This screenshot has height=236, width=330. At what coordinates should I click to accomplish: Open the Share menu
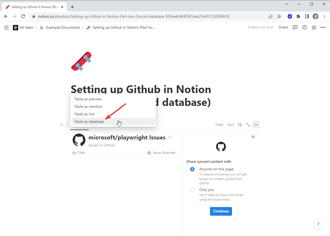(283, 27)
